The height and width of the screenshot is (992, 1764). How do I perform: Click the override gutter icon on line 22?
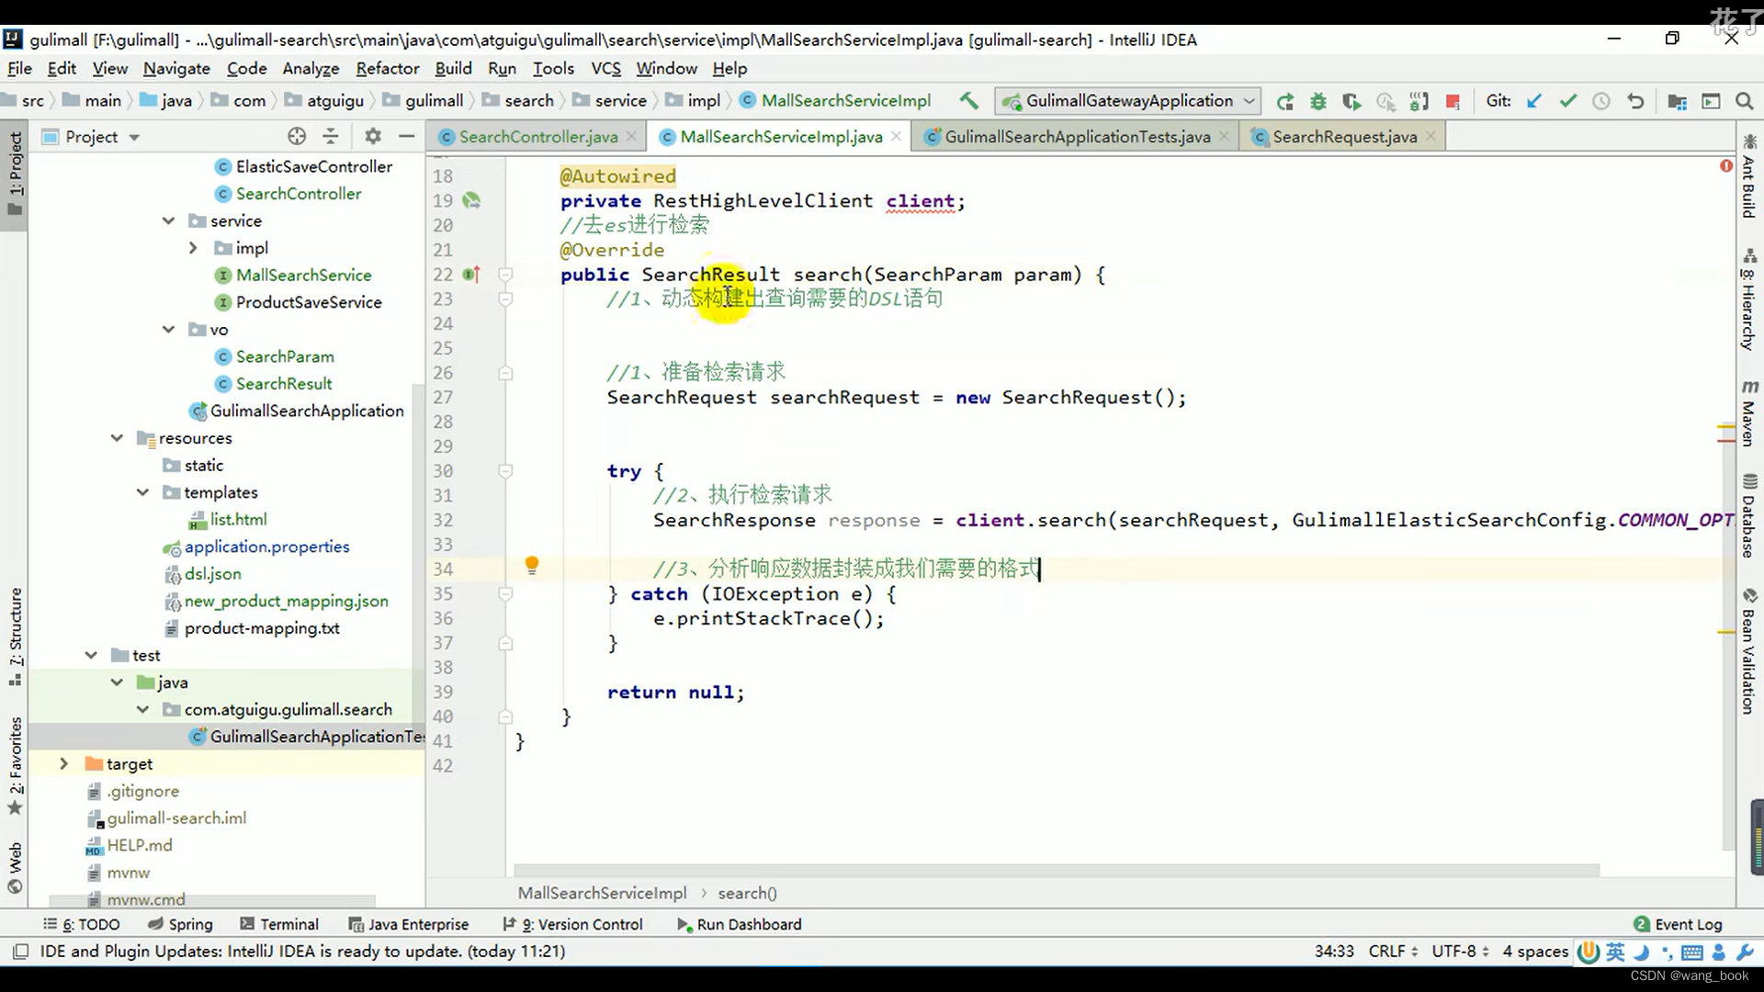click(471, 274)
